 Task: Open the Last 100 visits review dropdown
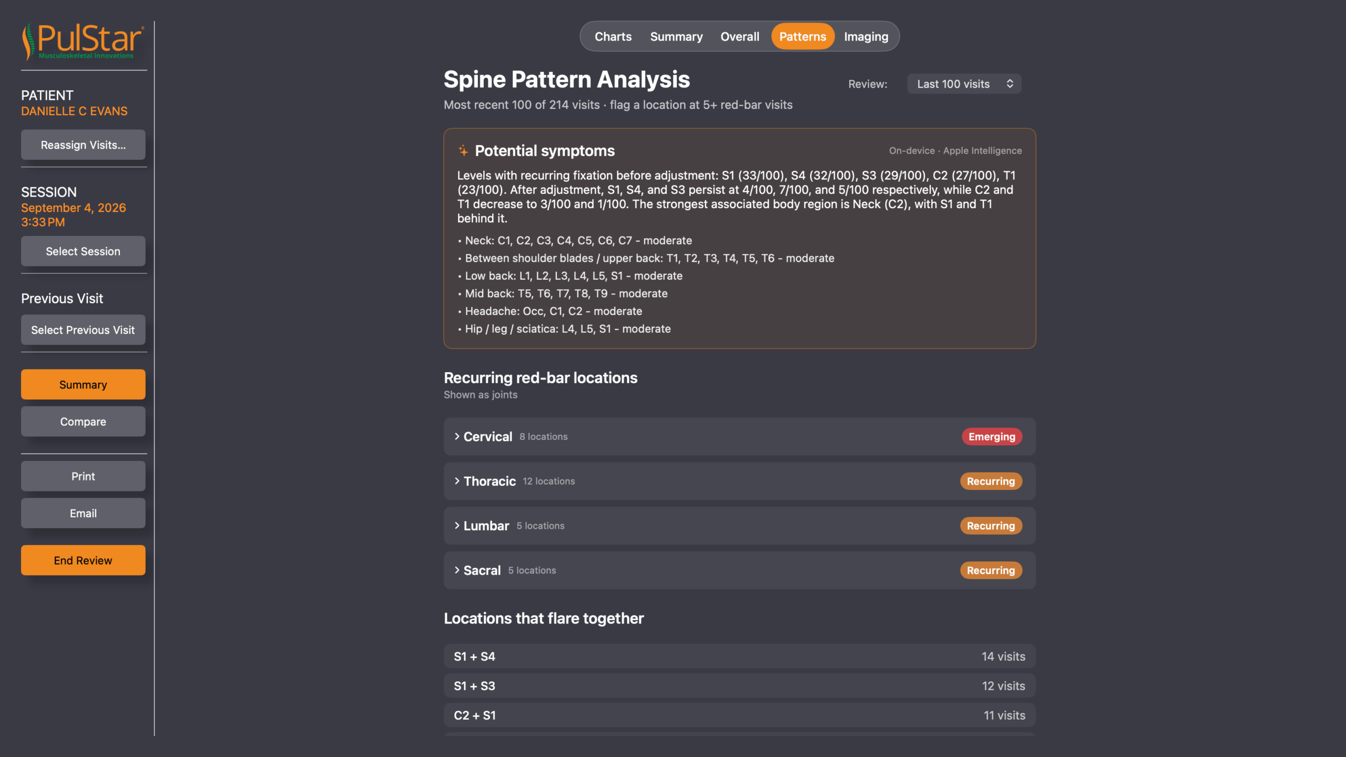pos(964,84)
